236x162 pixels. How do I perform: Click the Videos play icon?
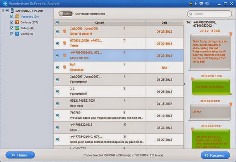17,34
